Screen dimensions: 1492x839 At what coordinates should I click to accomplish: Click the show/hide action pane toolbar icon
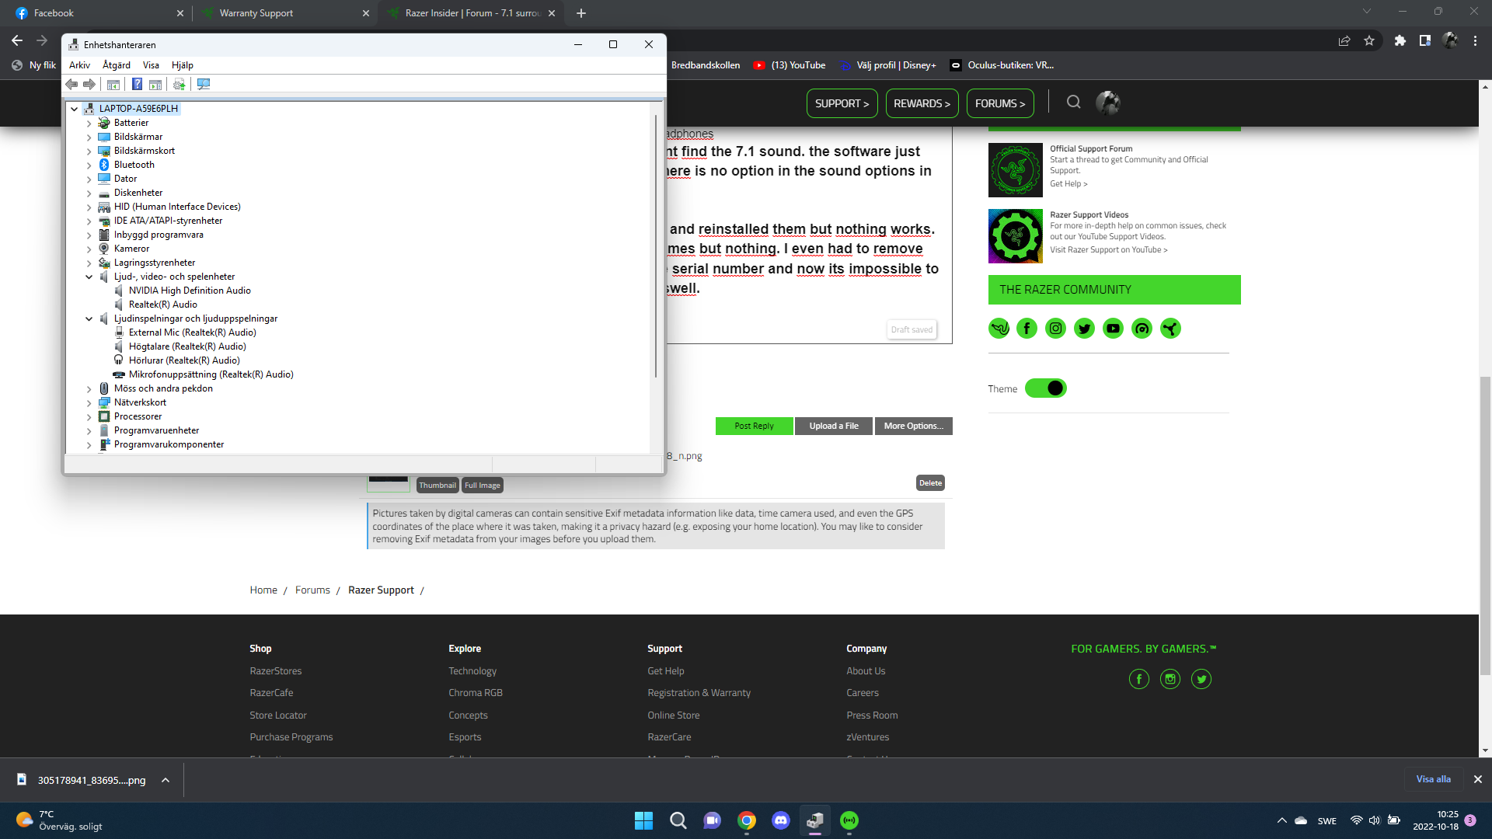(155, 84)
